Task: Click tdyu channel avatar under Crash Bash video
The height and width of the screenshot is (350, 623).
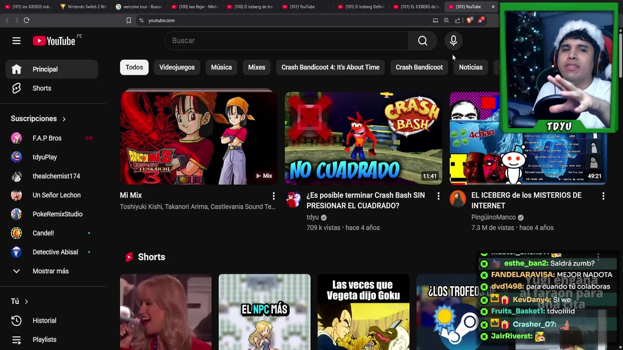Action: point(293,199)
